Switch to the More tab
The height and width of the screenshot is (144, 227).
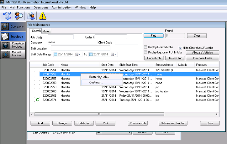(46, 31)
